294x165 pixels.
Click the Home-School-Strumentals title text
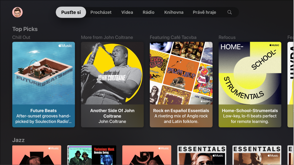tap(250, 111)
